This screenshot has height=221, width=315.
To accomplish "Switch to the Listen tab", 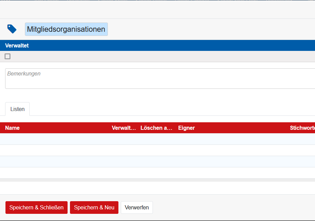I will coord(17,109).
